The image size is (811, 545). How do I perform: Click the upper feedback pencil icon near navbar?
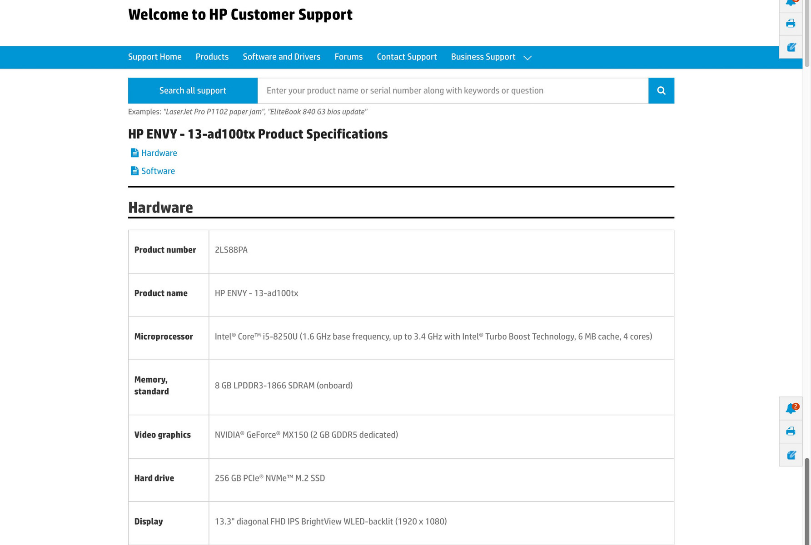[x=791, y=47]
